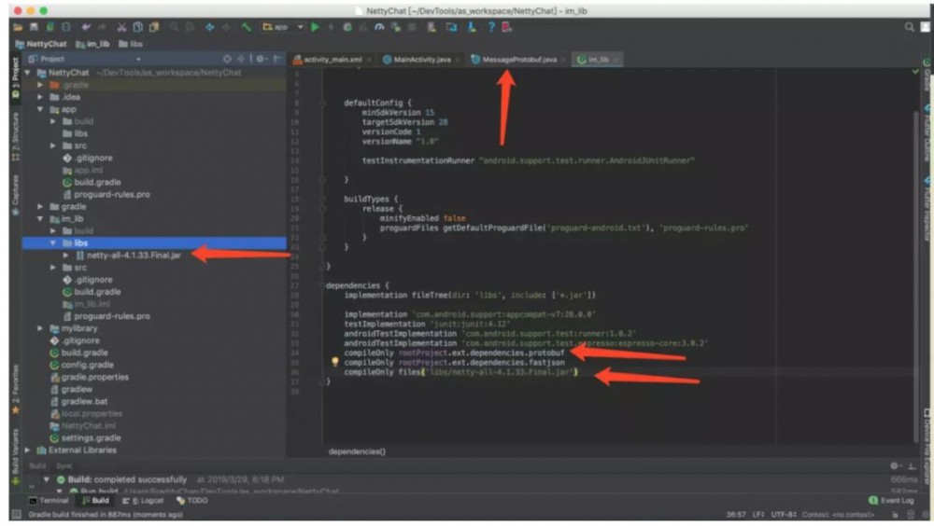
Task: Expand the .idea folder
Action: (x=40, y=97)
